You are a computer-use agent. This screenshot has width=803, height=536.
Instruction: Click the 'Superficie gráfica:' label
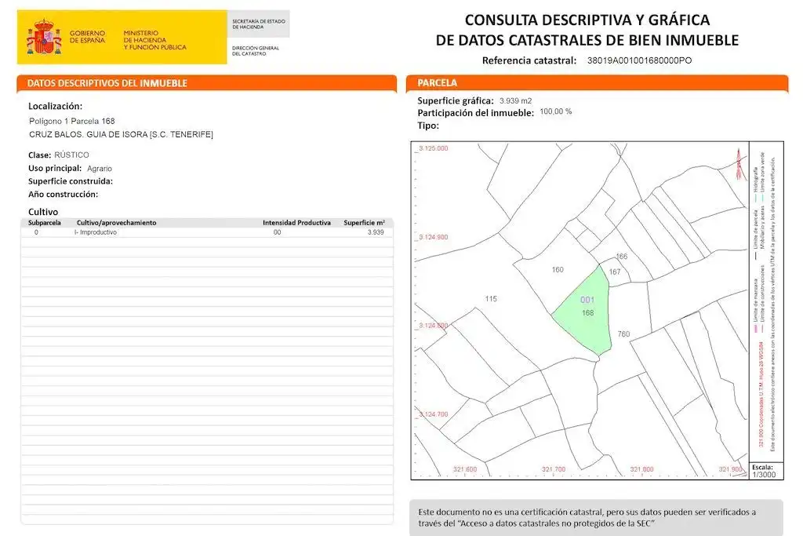tap(456, 101)
